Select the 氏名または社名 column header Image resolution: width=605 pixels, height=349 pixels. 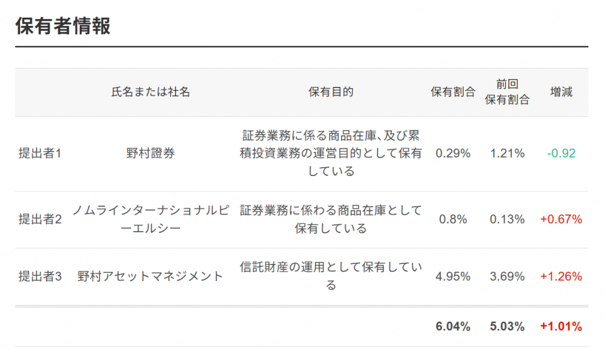click(x=151, y=92)
